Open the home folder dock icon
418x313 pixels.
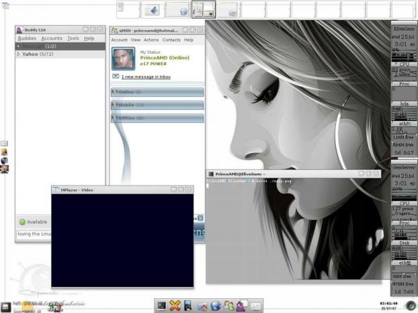click(x=202, y=306)
